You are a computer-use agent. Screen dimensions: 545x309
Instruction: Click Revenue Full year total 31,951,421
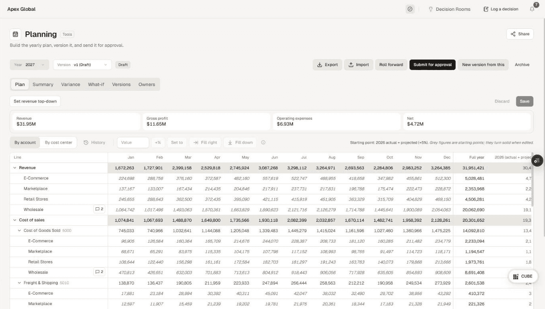(x=474, y=168)
